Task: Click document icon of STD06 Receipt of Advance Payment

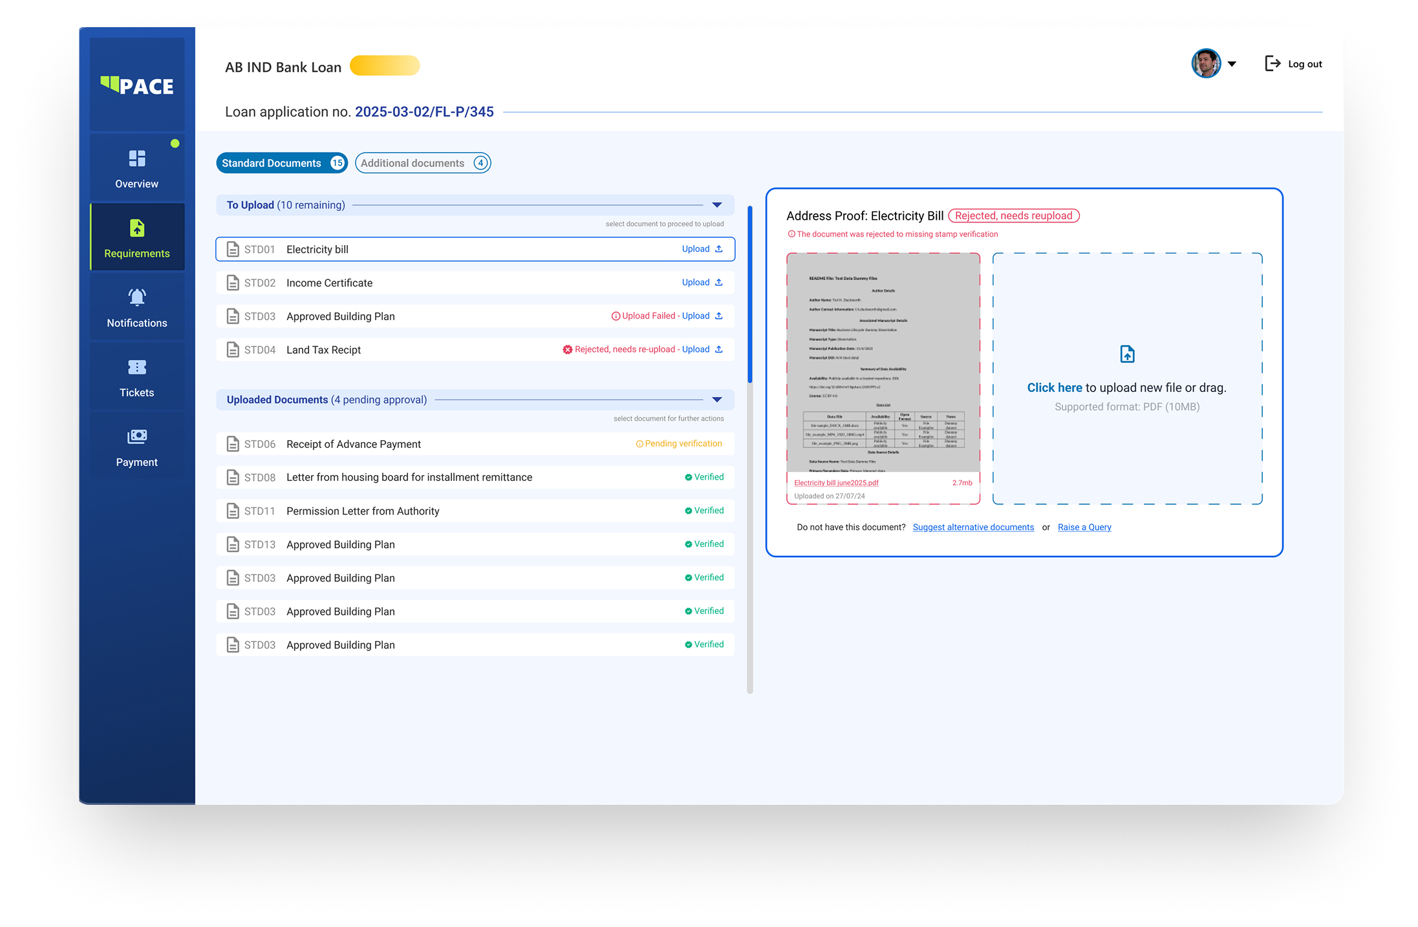Action: (x=233, y=444)
